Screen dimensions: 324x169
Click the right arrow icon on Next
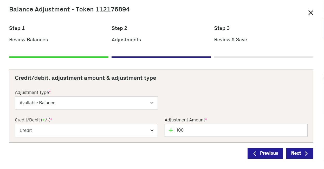click(x=306, y=153)
